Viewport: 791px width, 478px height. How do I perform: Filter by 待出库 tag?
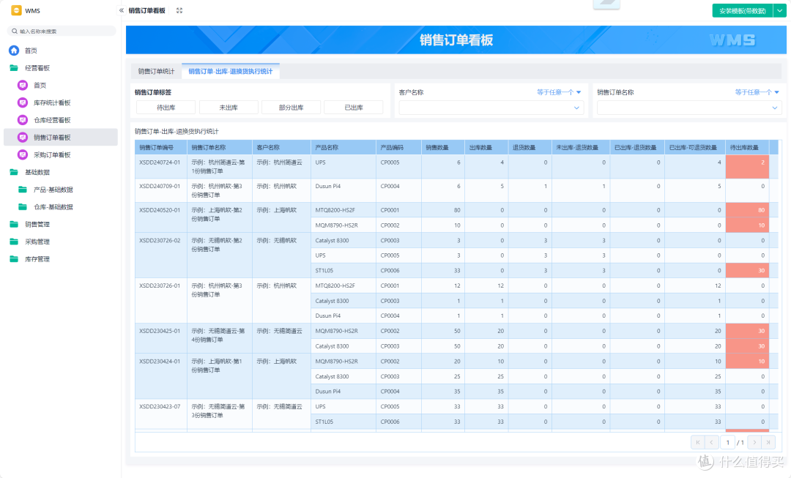[x=166, y=108]
